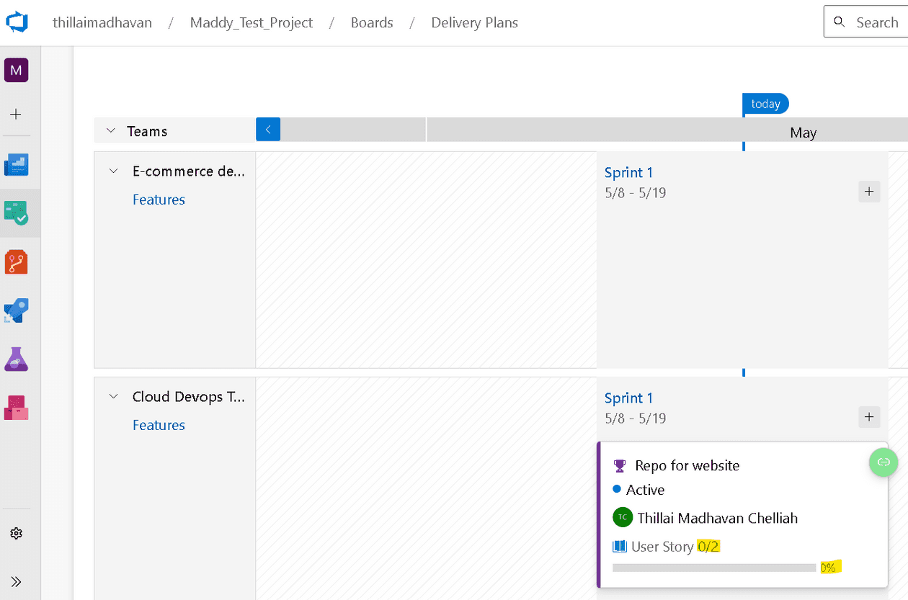Click the Teams header label

pyautogui.click(x=147, y=131)
